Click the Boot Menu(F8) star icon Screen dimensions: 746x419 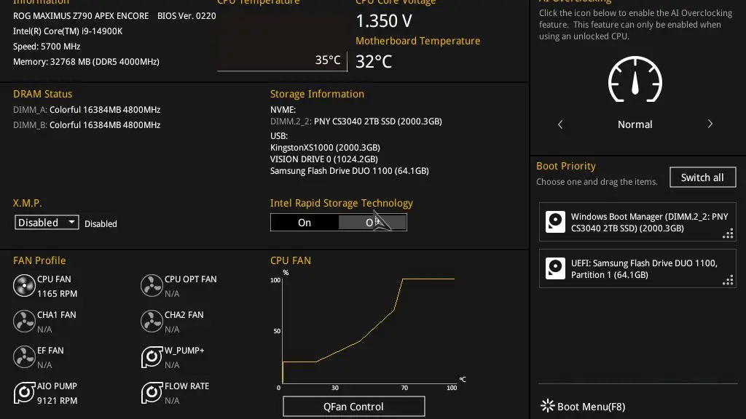pyautogui.click(x=548, y=406)
